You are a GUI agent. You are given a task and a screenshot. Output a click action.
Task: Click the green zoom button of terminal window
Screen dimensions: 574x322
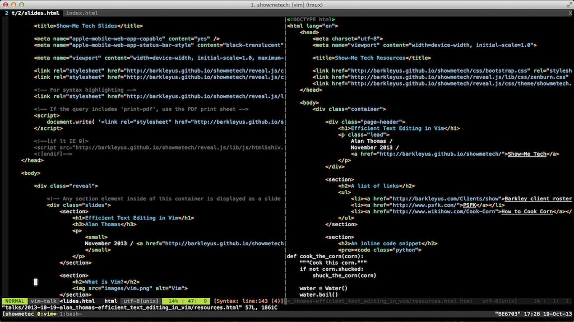pyautogui.click(x=22, y=4)
